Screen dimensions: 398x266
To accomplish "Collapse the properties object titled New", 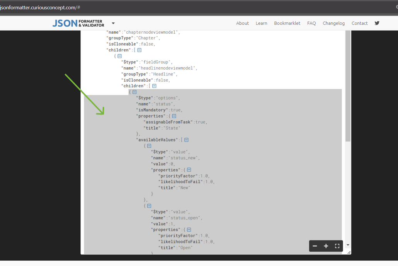I will coord(189,170).
